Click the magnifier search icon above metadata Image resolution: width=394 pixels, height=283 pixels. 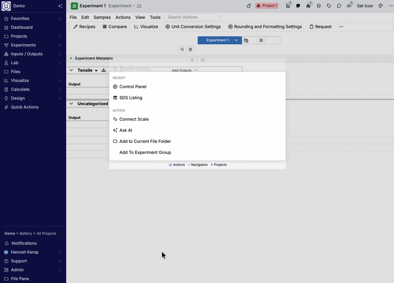[182, 49]
